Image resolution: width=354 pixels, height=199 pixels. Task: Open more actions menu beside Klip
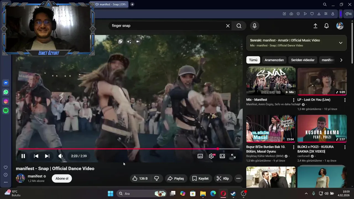click(238, 179)
